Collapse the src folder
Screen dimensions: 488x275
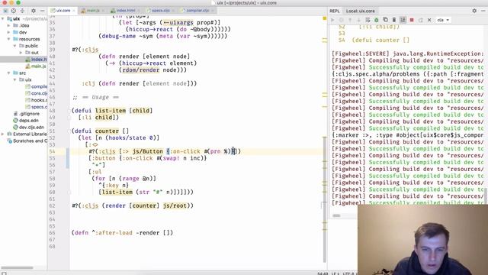coord(8,73)
